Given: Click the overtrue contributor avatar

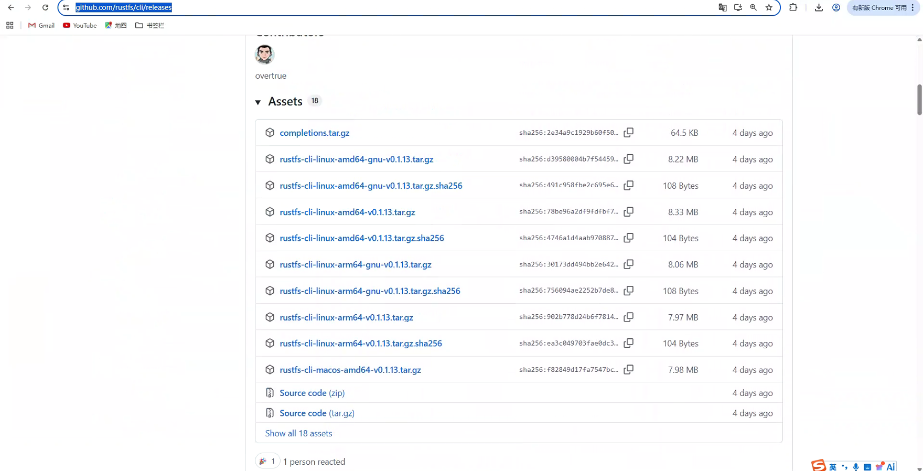Looking at the screenshot, I should tap(264, 55).
